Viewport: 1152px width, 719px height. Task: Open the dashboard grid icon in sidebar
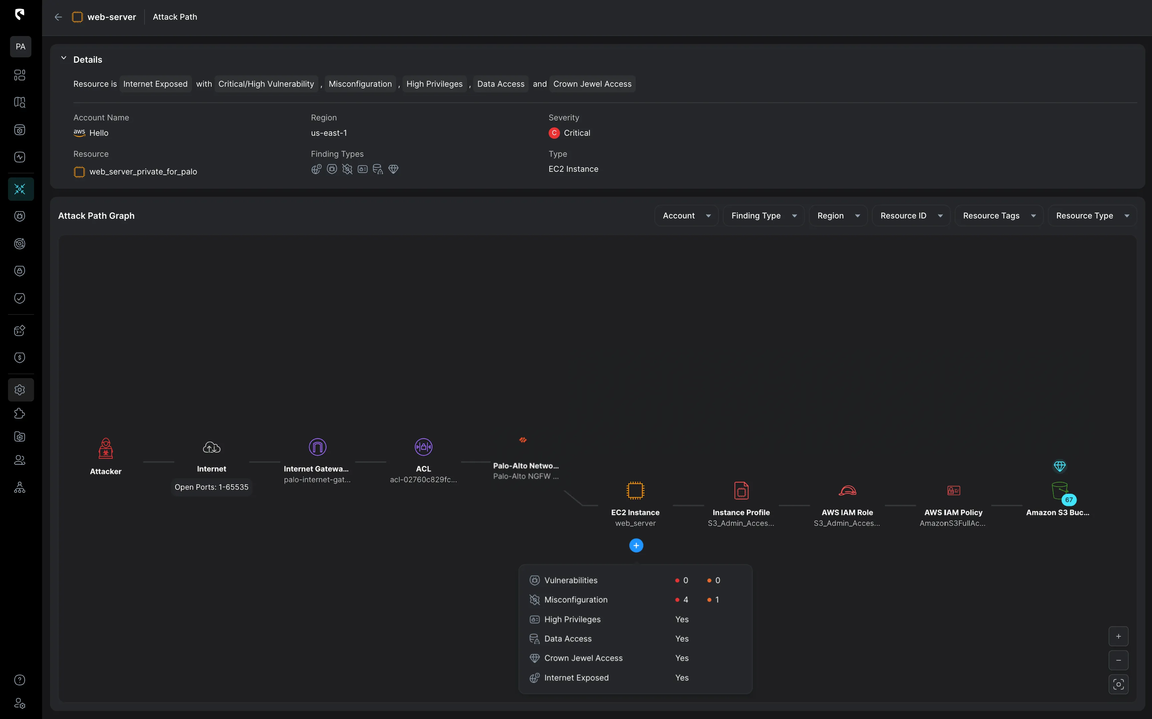(x=19, y=75)
